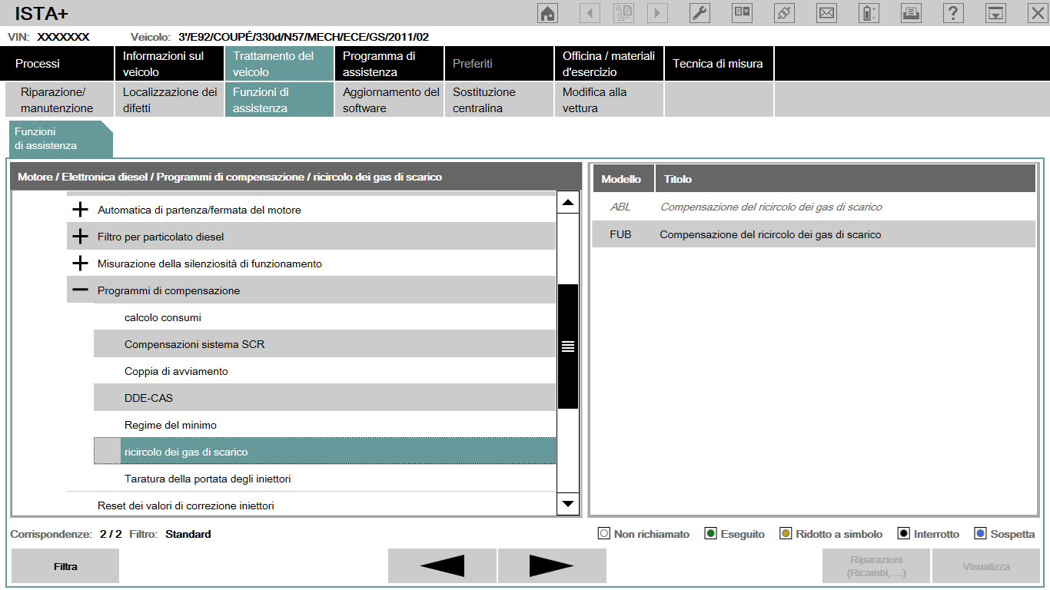
Task: Select the ABL Compensazione del ricircolo row
Action: click(x=814, y=207)
